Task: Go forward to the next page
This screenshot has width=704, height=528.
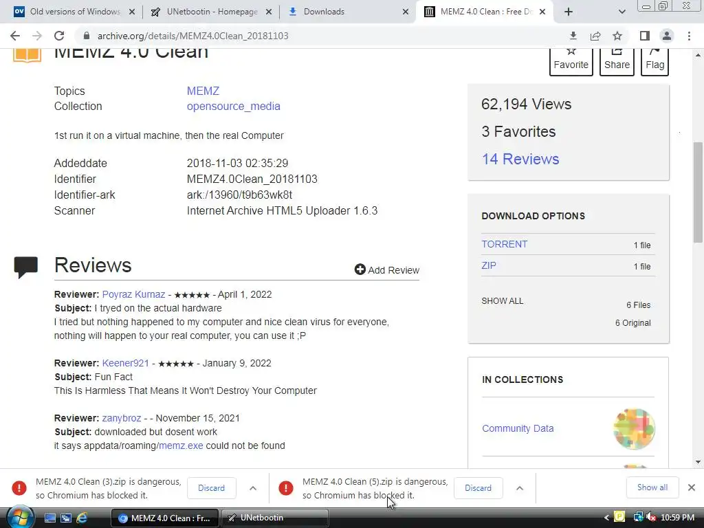Action: (37, 36)
